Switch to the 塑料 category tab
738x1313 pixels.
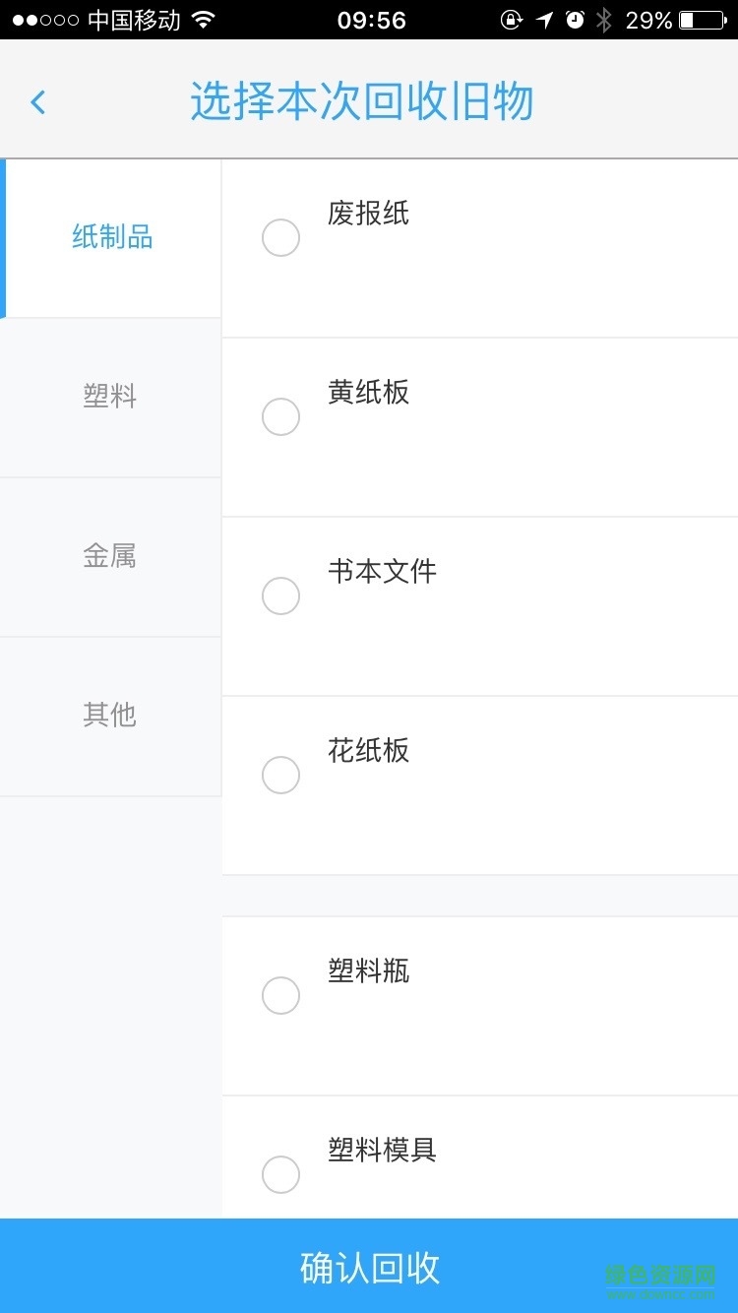pyautogui.click(x=110, y=398)
